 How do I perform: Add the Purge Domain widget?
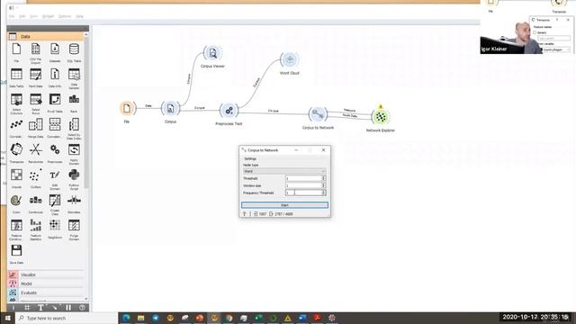[74, 229]
